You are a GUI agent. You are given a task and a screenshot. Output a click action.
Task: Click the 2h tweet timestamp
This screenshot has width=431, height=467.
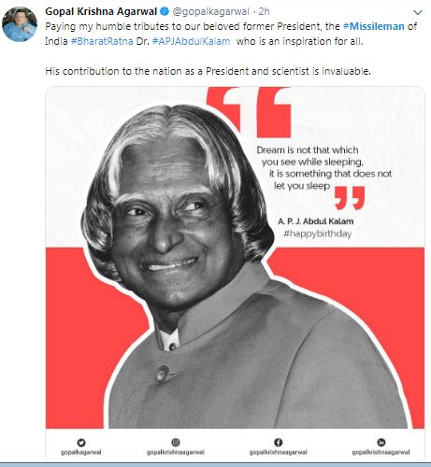(264, 11)
